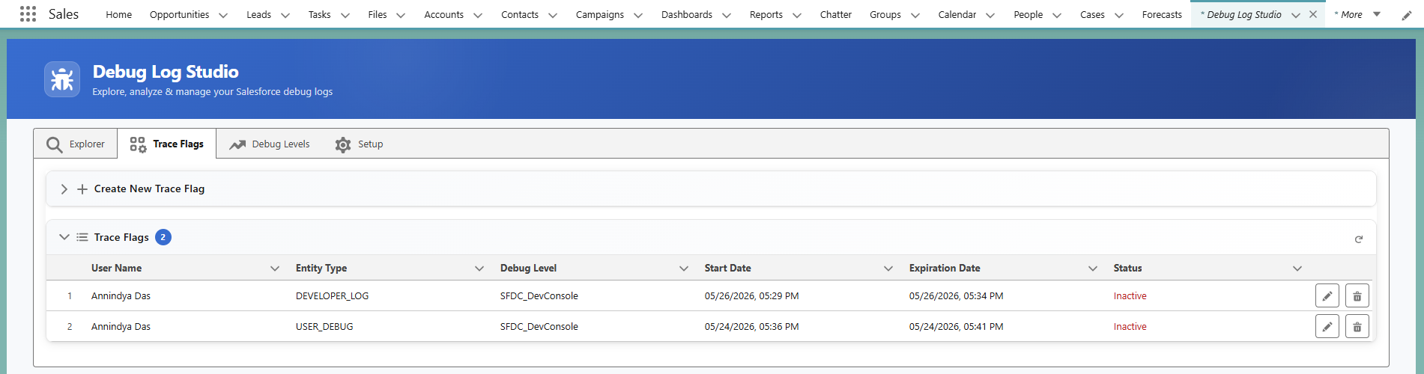Refresh the Trace Flags list
1424x374 pixels.
(1359, 239)
